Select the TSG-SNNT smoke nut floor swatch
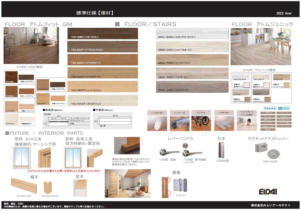300x214 pixels. 103,33
